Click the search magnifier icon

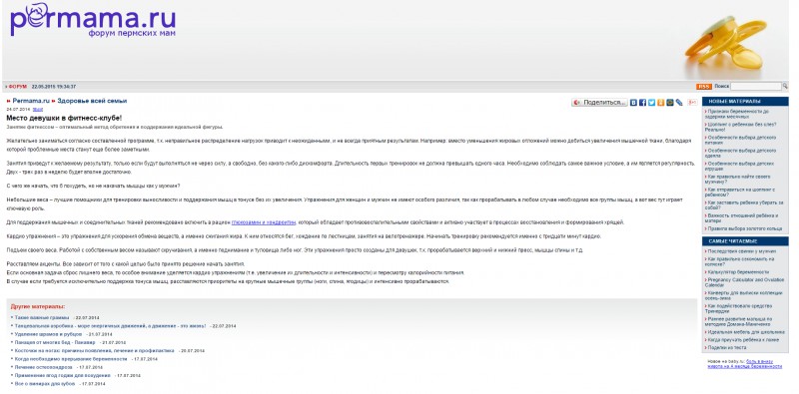pos(785,86)
